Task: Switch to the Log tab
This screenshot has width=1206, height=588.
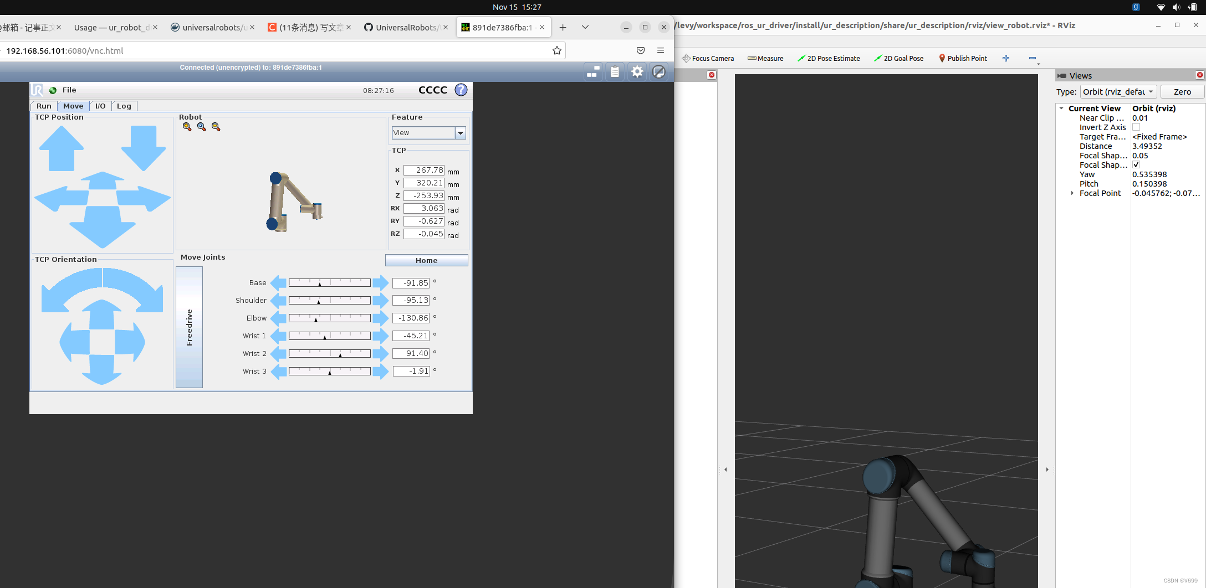Action: [124, 106]
